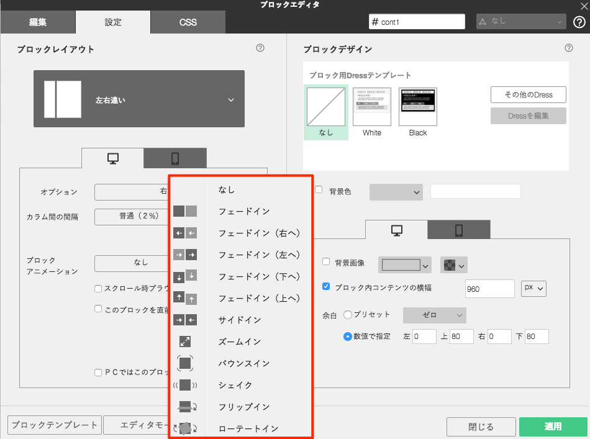The width and height of the screenshot is (590, 439).
Task: Pick シェイク animation entry
Action: [235, 385]
